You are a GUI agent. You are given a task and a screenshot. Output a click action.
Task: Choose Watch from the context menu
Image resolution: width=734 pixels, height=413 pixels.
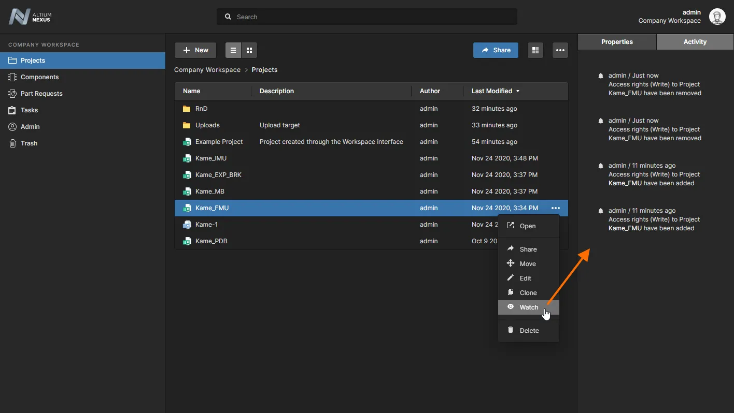(x=528, y=307)
